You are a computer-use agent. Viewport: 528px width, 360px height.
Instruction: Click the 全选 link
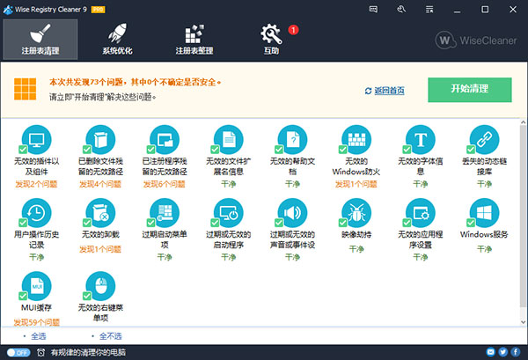click(39, 336)
